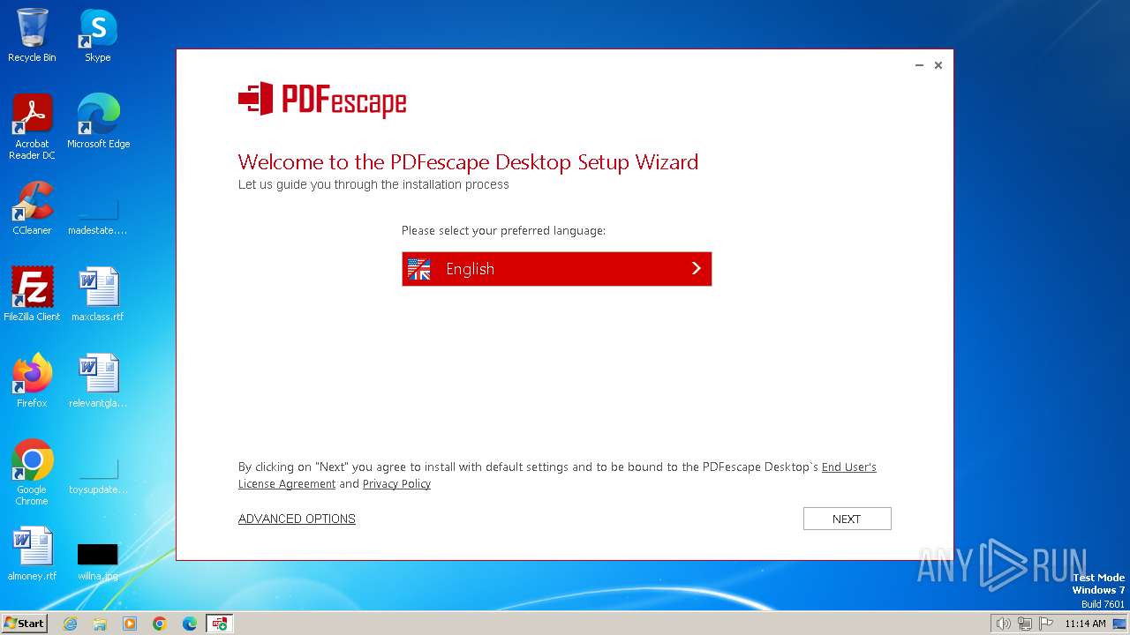Click the UK flag icon in language selector
1130x635 pixels.
click(x=419, y=269)
